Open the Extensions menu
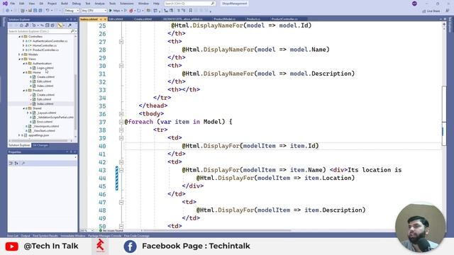The width and height of the screenshot is (454, 255). (127, 4)
